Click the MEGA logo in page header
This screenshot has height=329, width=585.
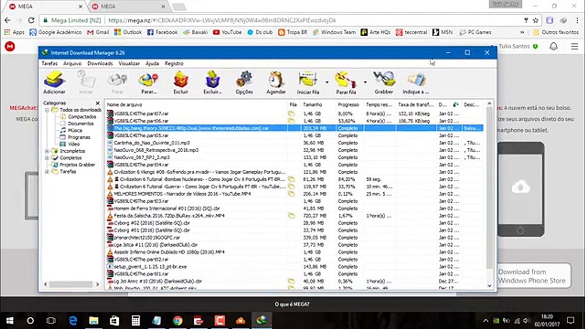click(x=10, y=47)
